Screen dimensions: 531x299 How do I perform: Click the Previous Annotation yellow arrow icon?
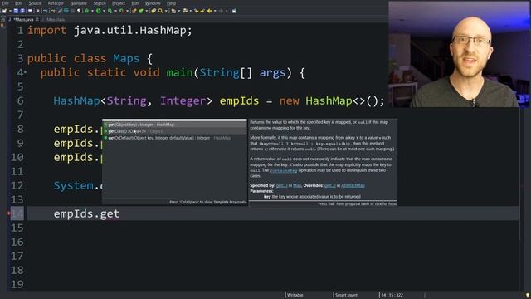click(202, 11)
